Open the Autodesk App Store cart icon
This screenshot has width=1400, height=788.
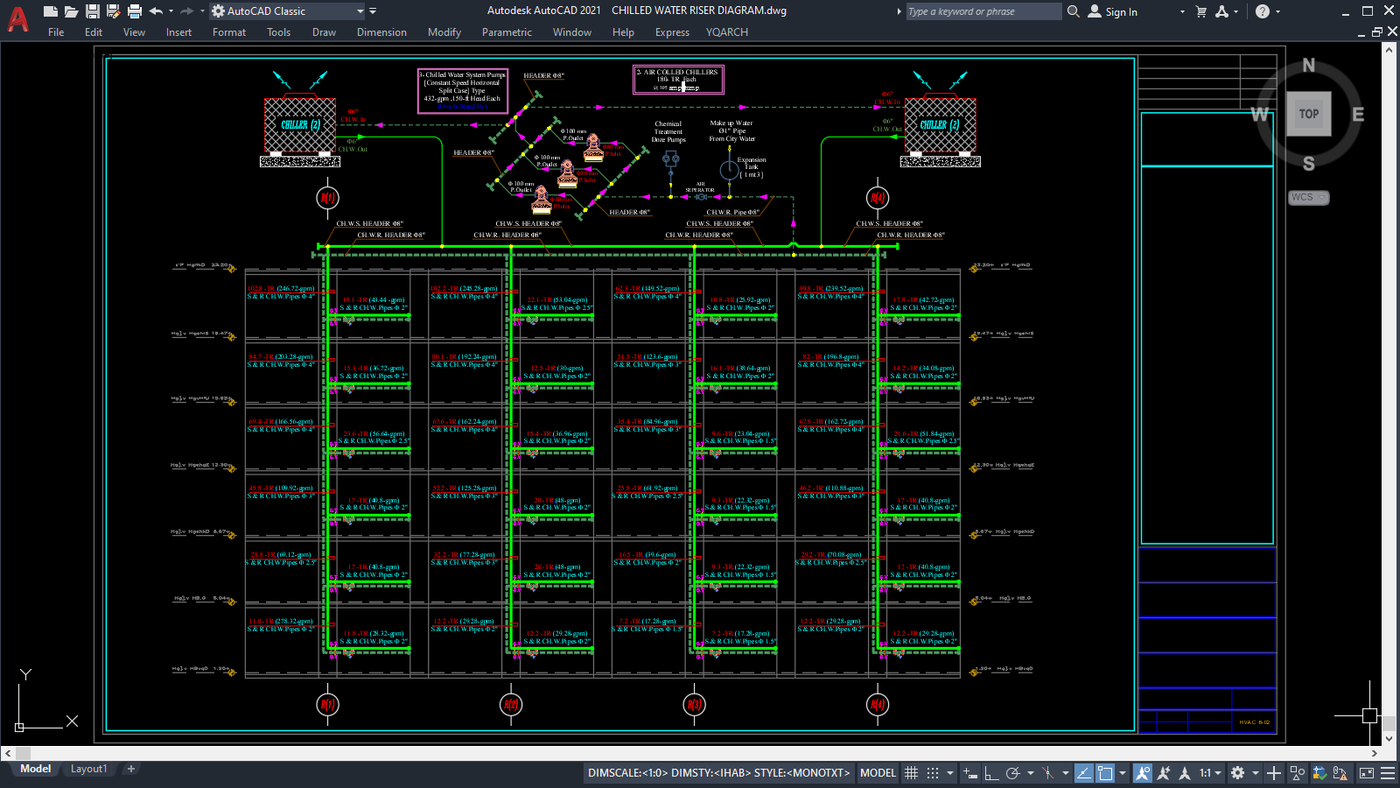coord(1201,11)
